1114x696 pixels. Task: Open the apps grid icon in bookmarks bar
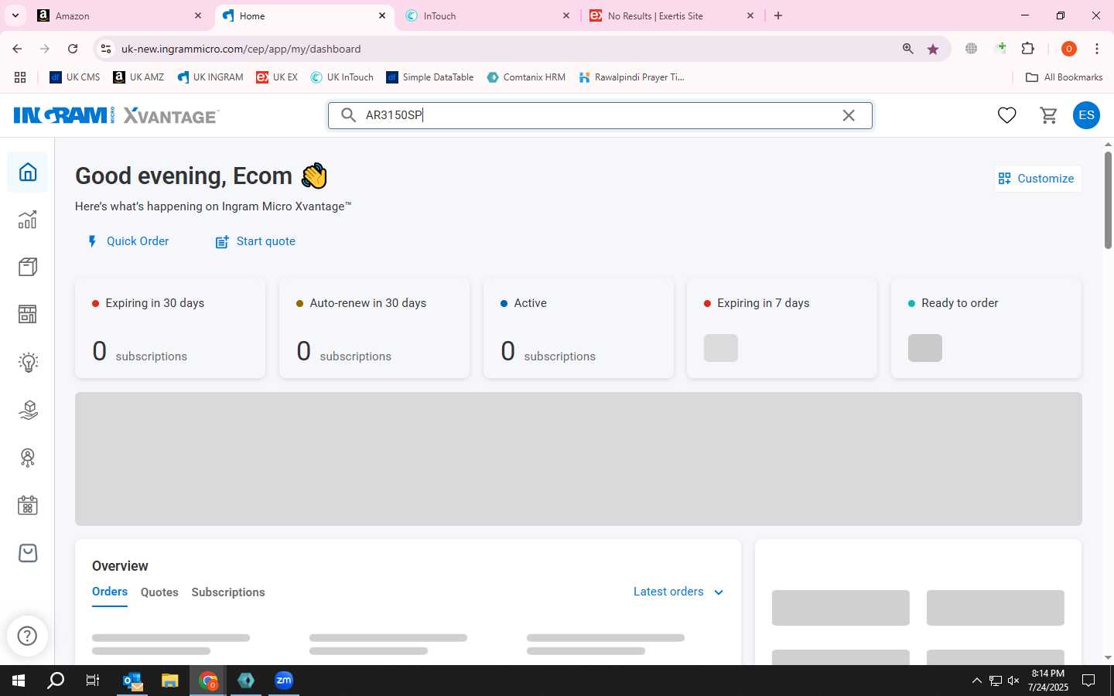20,77
